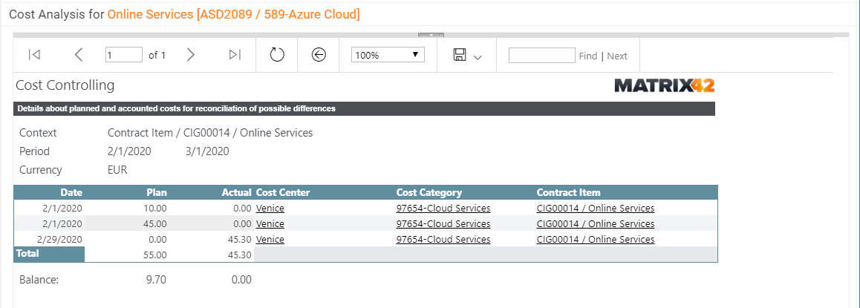Open Venice cost center in first row

270,209
